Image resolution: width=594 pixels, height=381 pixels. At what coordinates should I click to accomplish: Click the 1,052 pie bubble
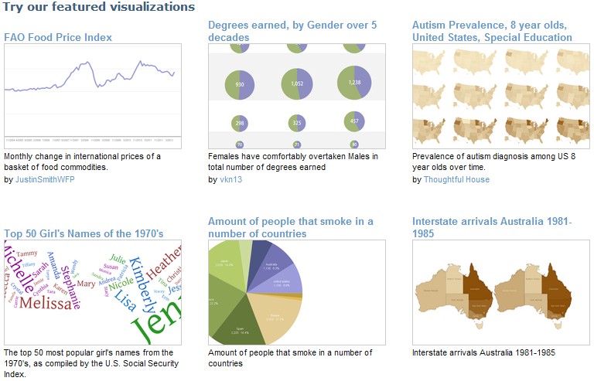click(x=297, y=83)
